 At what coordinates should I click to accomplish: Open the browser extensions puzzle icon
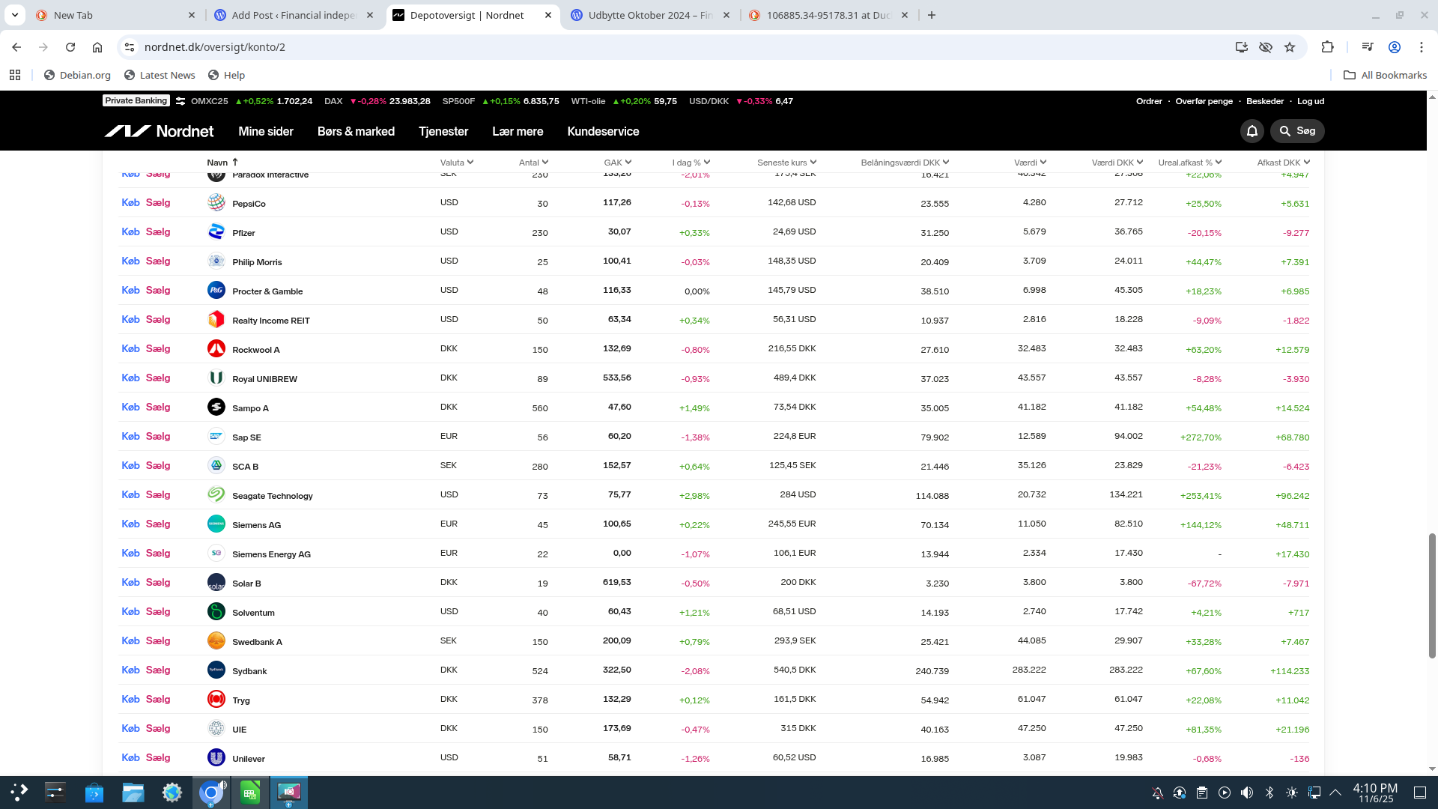pyautogui.click(x=1327, y=47)
